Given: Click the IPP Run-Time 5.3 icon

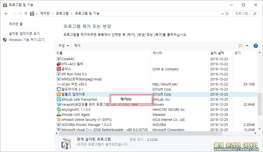Looking at the screenshot, I should click(59, 74).
